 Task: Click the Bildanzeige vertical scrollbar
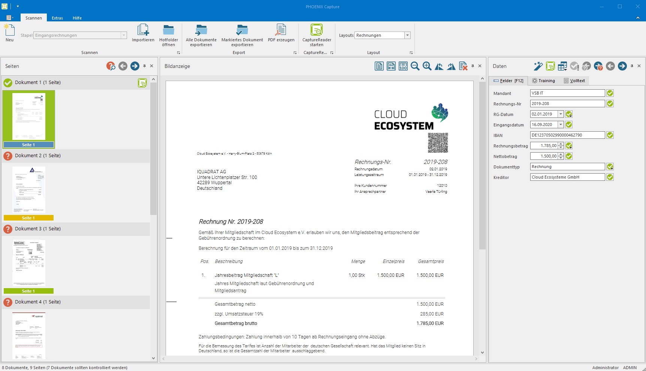click(482, 165)
